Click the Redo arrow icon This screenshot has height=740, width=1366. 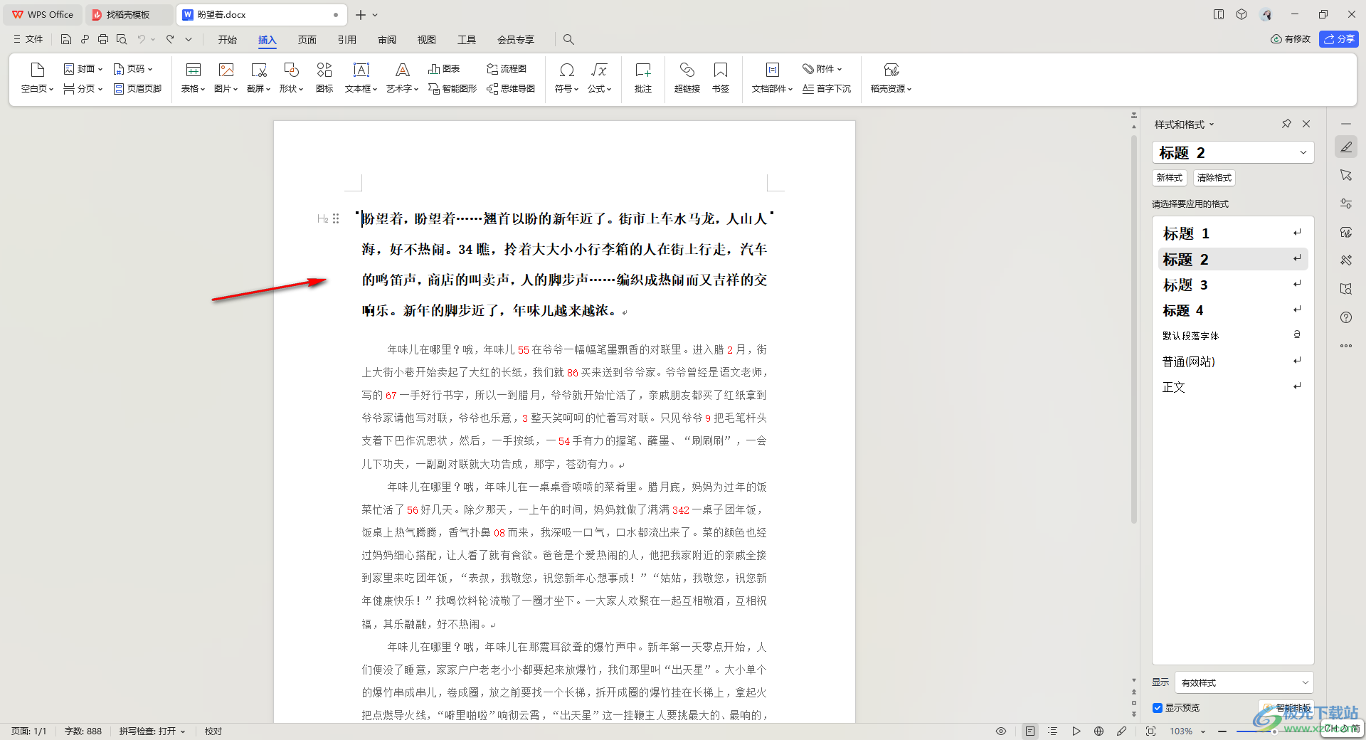[170, 39]
